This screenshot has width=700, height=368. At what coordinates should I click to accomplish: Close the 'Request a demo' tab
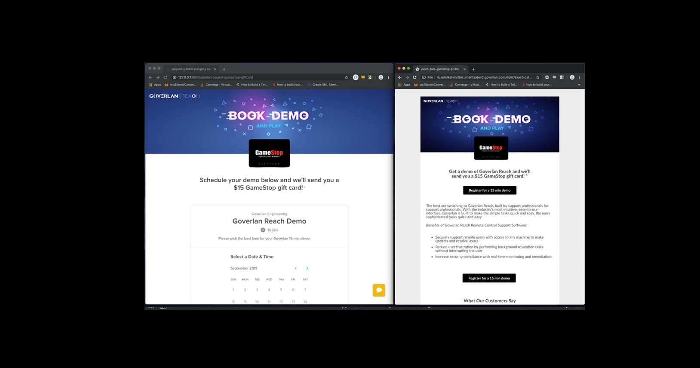click(x=215, y=69)
